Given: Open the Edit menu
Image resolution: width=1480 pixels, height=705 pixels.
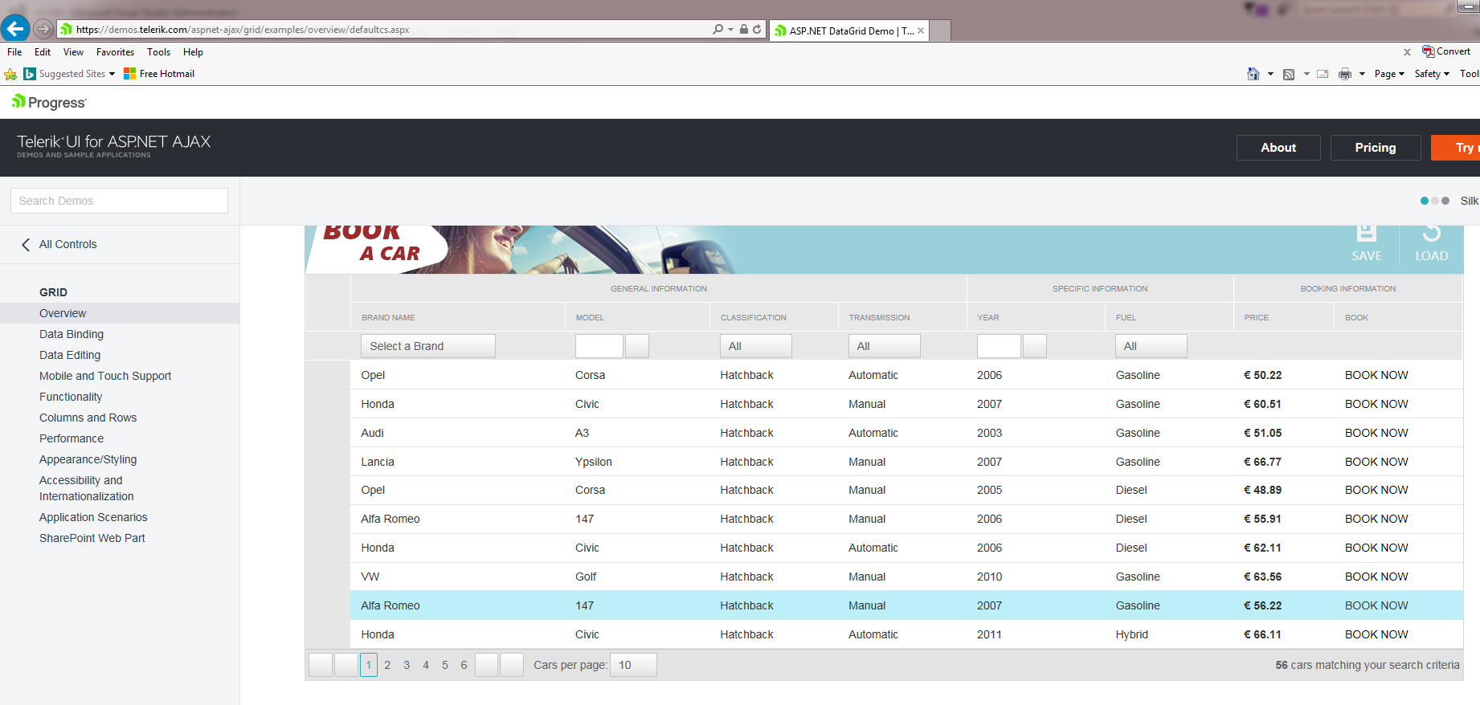Looking at the screenshot, I should pyautogui.click(x=43, y=52).
